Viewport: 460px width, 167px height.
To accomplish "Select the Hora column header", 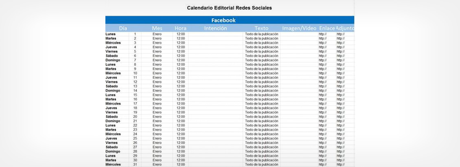I will [x=180, y=28].
